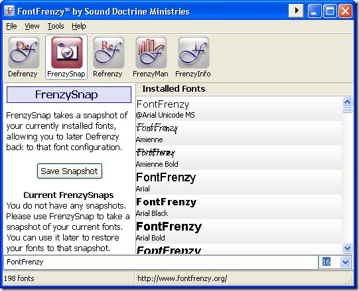Open the Tools menu
The width and height of the screenshot is (359, 291).
click(x=56, y=26)
